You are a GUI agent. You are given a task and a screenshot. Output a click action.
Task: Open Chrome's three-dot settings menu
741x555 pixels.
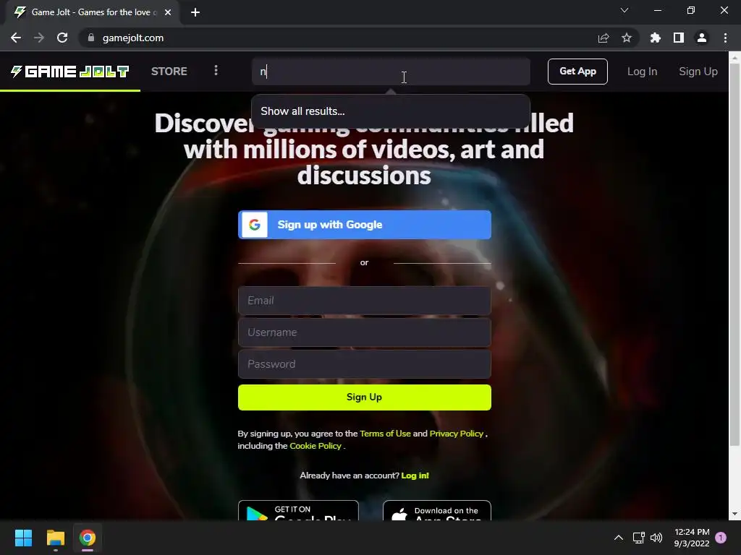725,38
